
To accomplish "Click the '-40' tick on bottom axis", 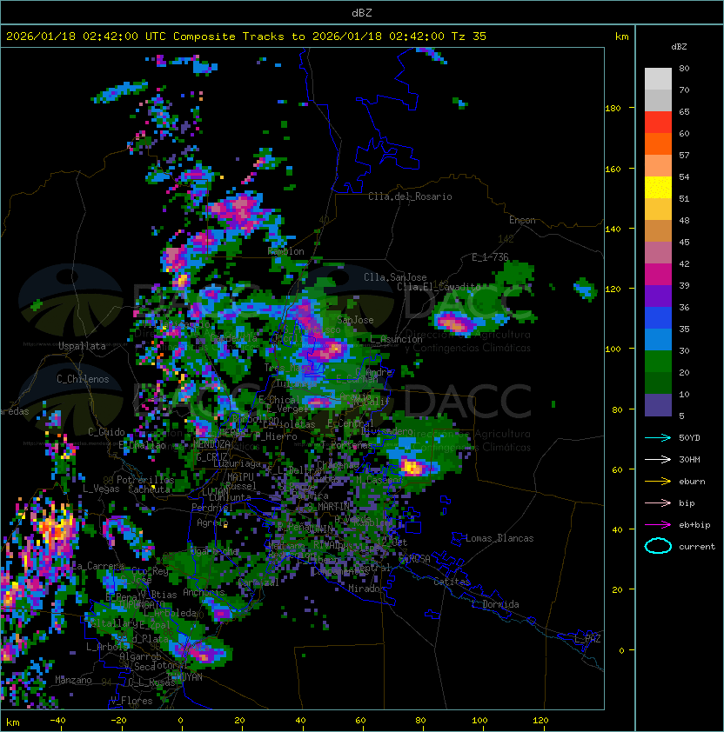I will click(x=58, y=721).
